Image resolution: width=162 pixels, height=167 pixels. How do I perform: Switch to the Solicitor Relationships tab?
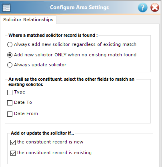coord(28,20)
